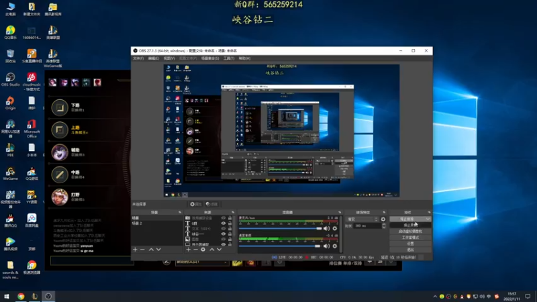
Task: Remove the selected scene with minus icon
Action: (142, 250)
